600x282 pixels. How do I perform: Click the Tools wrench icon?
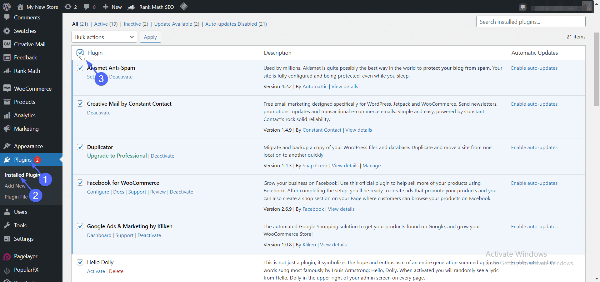(7, 225)
